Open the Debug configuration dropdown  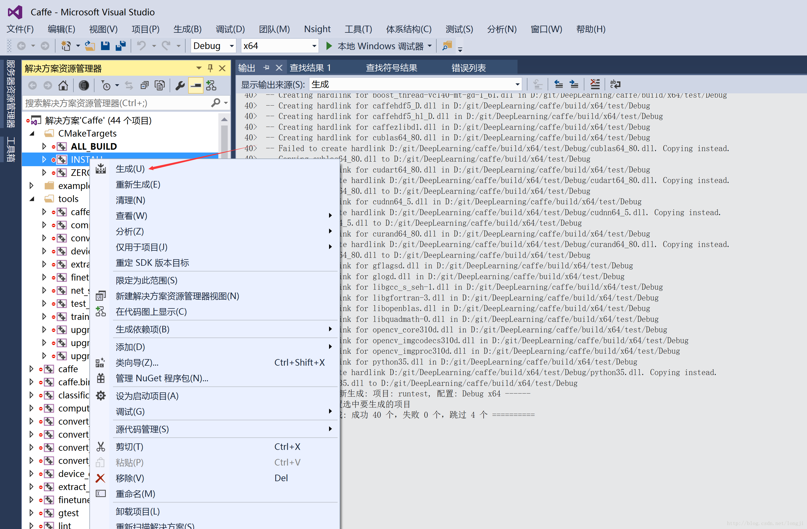[x=213, y=46]
